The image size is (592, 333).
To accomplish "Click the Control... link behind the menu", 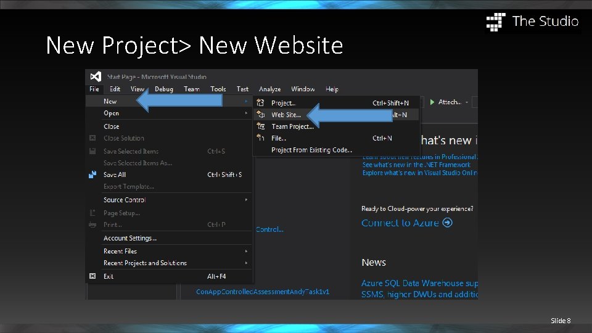I will 269,229.
